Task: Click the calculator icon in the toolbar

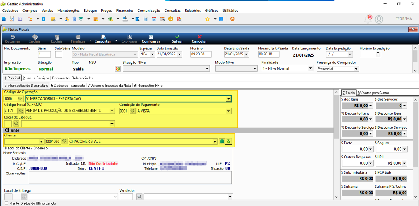Action: (146, 19)
